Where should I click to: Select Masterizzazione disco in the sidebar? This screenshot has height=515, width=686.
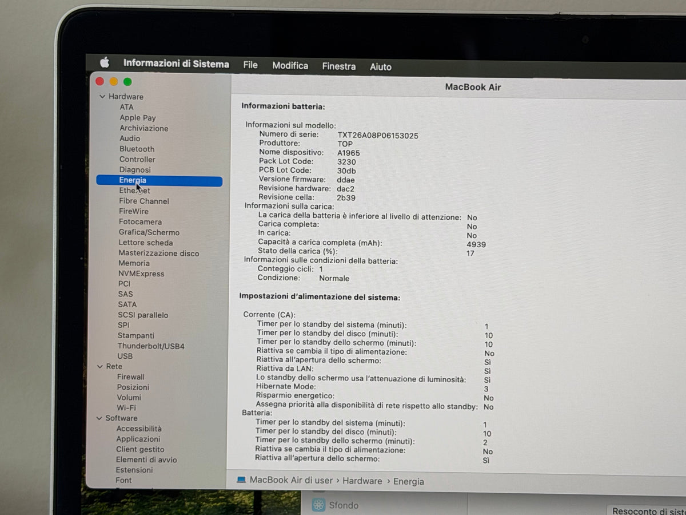(x=159, y=253)
